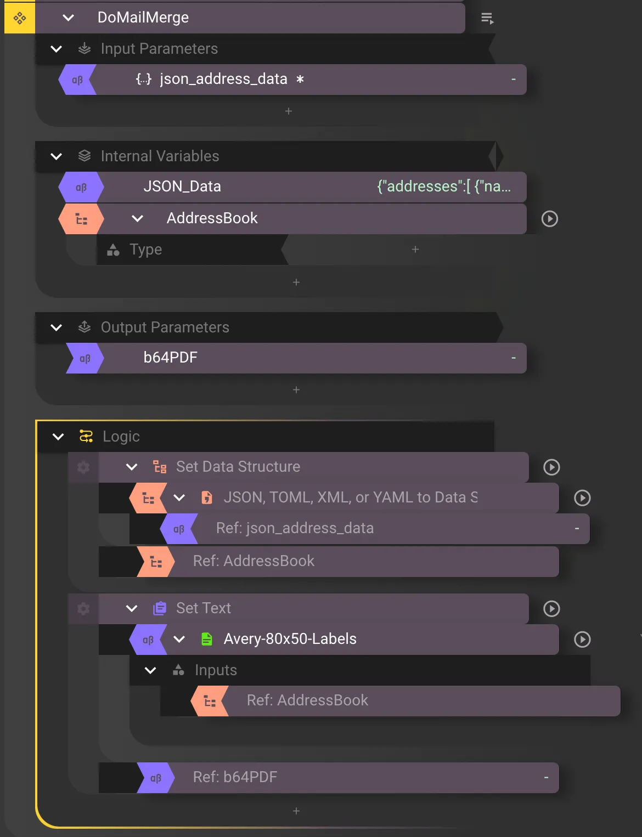
Task: Click the run-list icon beside DoMailMerge
Action: (487, 19)
